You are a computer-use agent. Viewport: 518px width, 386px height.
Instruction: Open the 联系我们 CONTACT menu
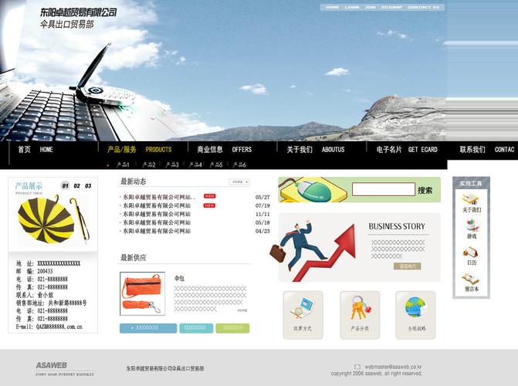pyautogui.click(x=487, y=149)
